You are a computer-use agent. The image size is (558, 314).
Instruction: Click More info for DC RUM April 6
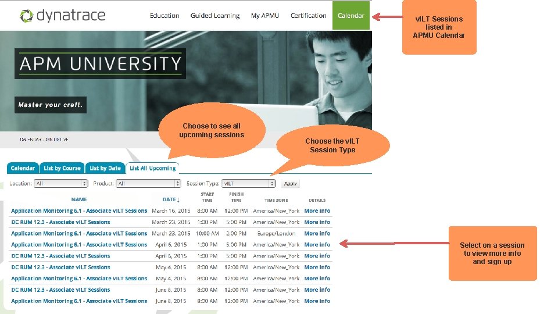coord(317,256)
